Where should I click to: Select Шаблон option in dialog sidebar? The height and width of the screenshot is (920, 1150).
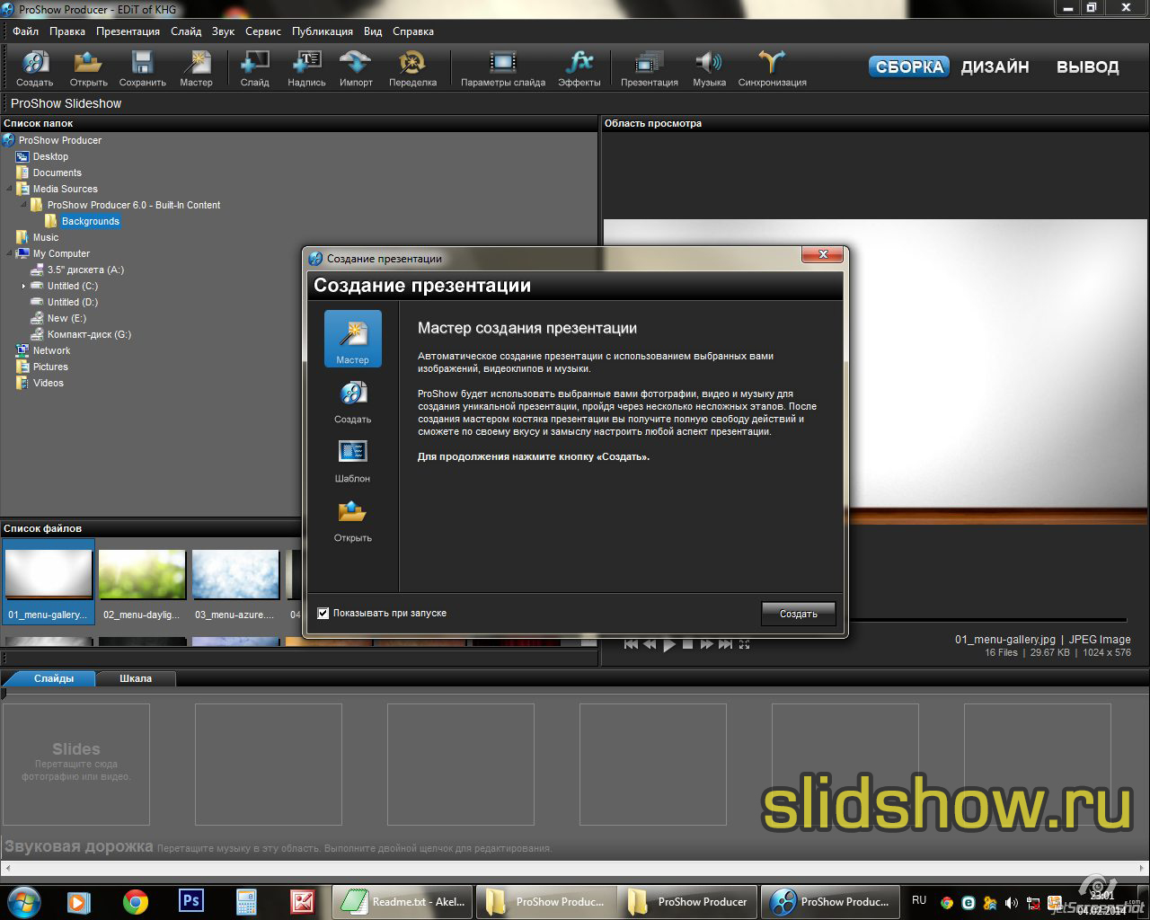pyautogui.click(x=352, y=461)
